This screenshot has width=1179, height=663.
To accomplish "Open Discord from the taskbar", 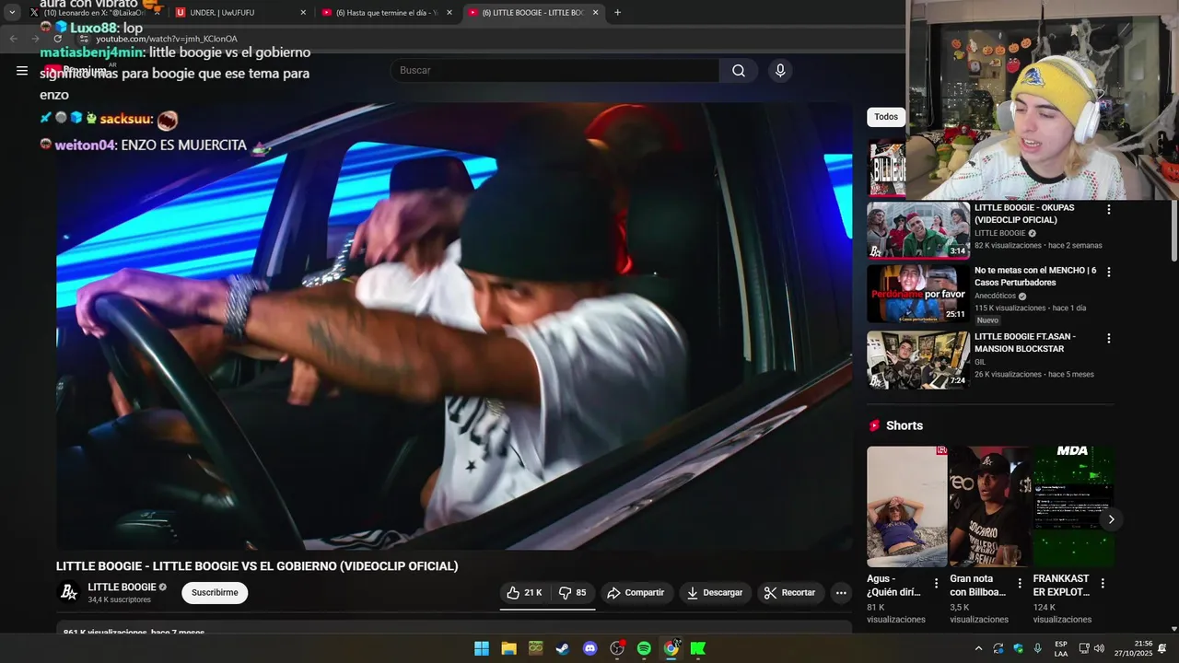I will 590,648.
